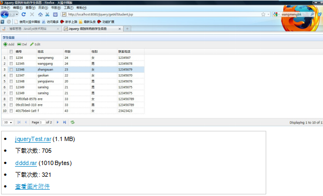
Task: Sort by the 年龄 column header
Action: pyautogui.click(x=77, y=52)
